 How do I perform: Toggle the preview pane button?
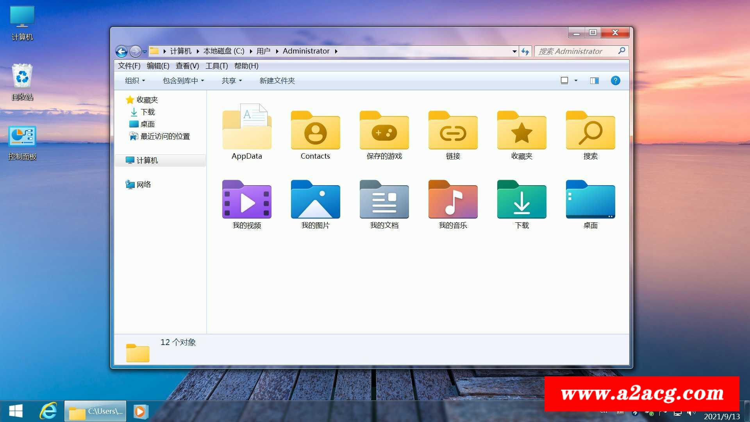pyautogui.click(x=594, y=80)
